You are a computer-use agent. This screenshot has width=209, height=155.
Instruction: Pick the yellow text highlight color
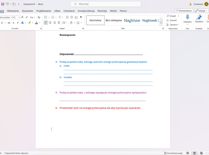tap(30, 23)
